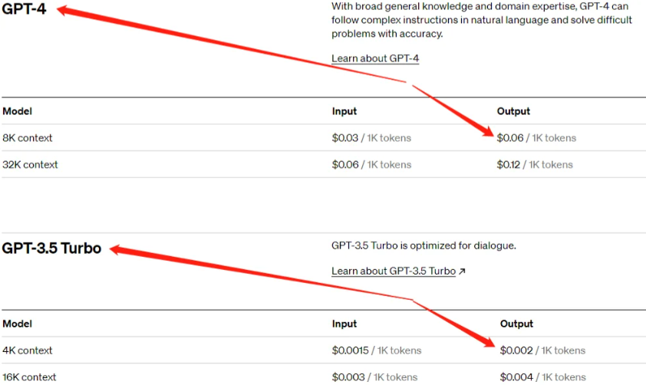Click the $0.06 output price for 8K context
The width and height of the screenshot is (646, 385).
pos(510,138)
